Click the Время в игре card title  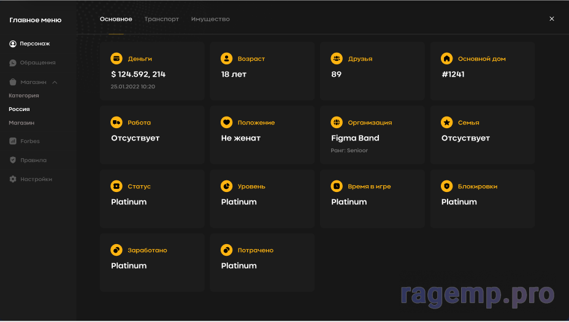369,186
